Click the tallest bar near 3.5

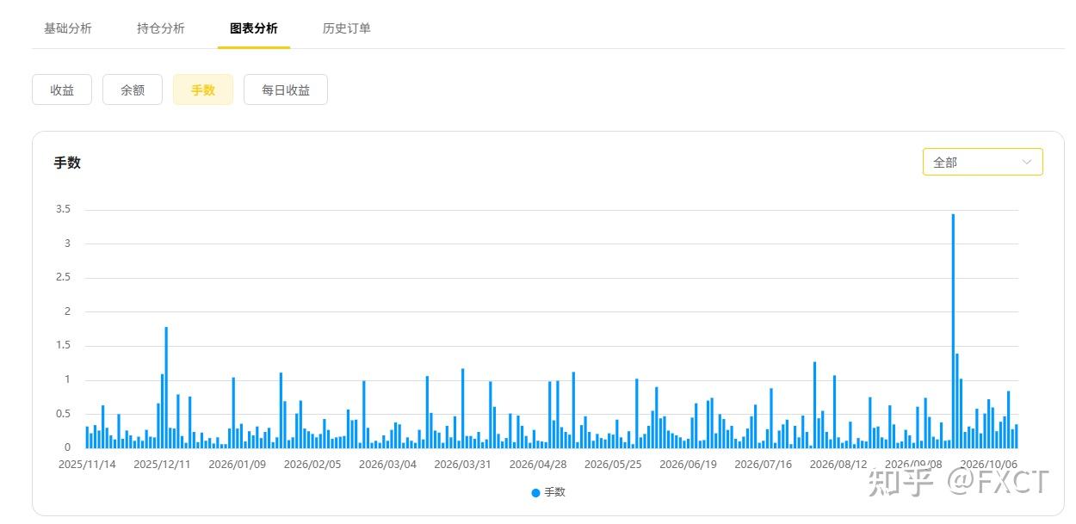(x=953, y=331)
